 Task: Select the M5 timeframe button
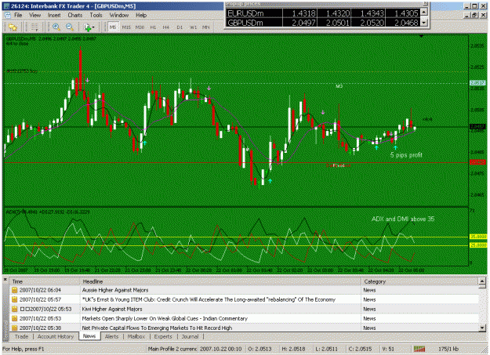112,27
